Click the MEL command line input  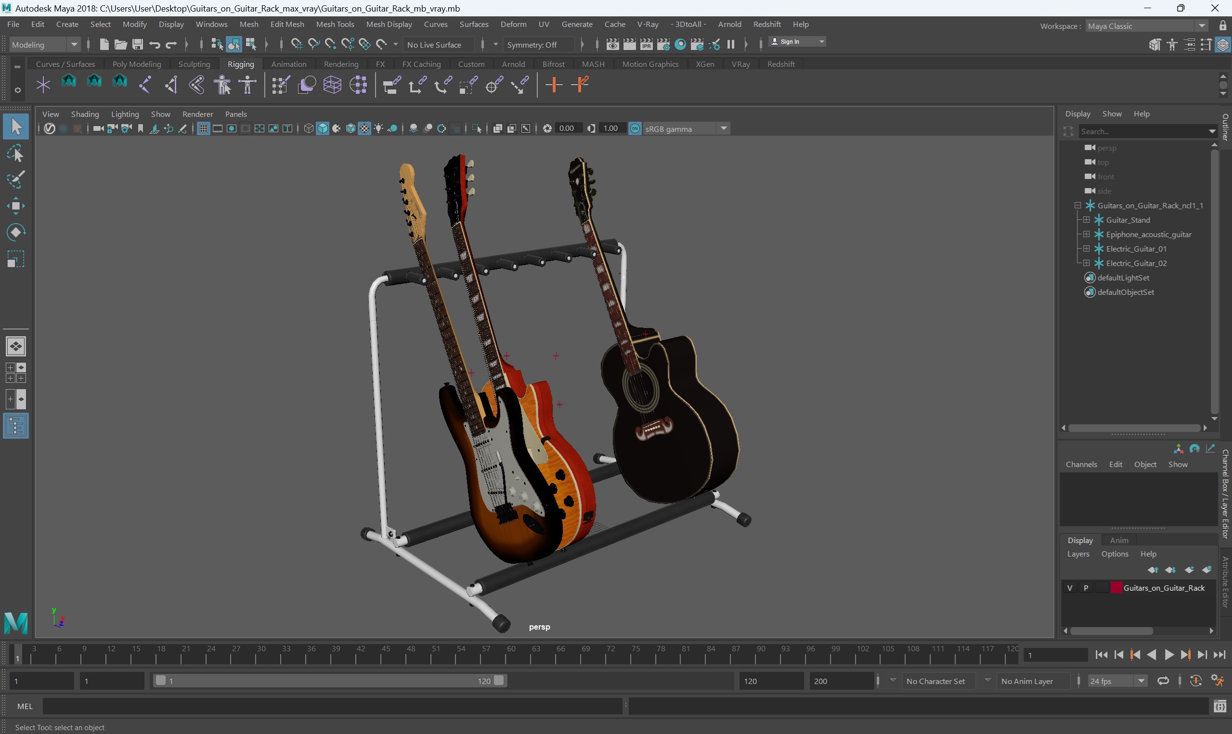pos(332,706)
